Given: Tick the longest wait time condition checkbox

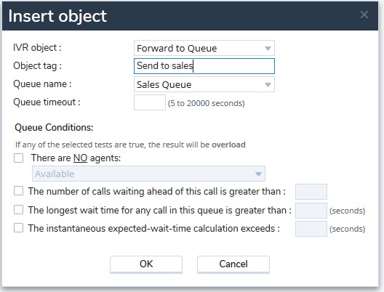Looking at the screenshot, I should pyautogui.click(x=19, y=210).
